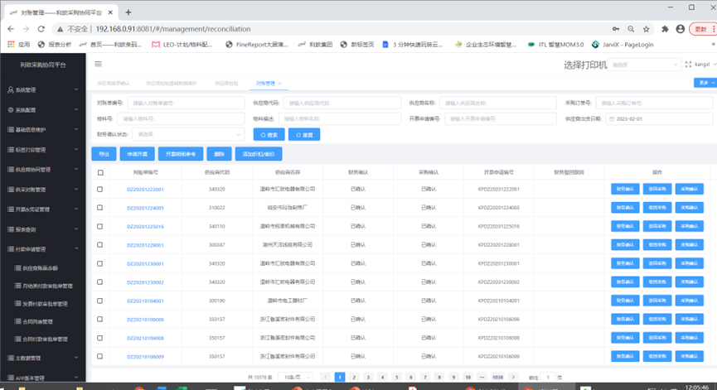The height and width of the screenshot is (390, 717).
Task: Open the 选择打印机 printer dropdown
Action: [643, 65]
